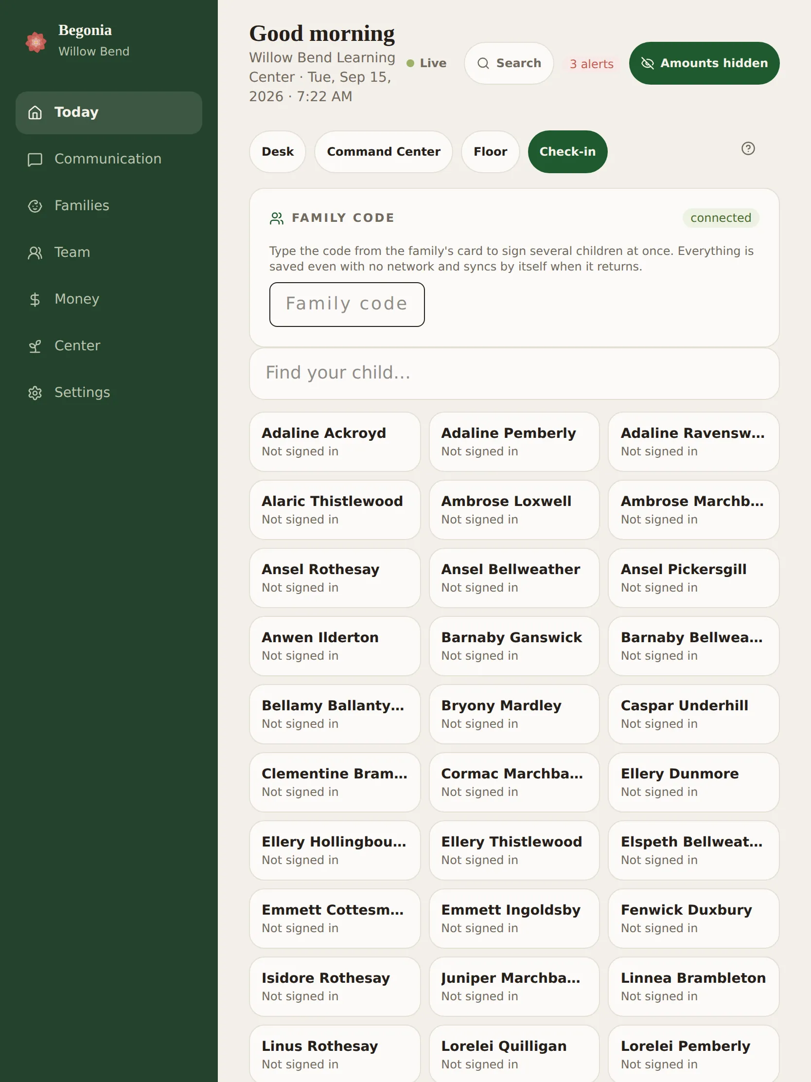811x1082 pixels.
Task: Switch to the Command Center tab
Action: point(383,152)
